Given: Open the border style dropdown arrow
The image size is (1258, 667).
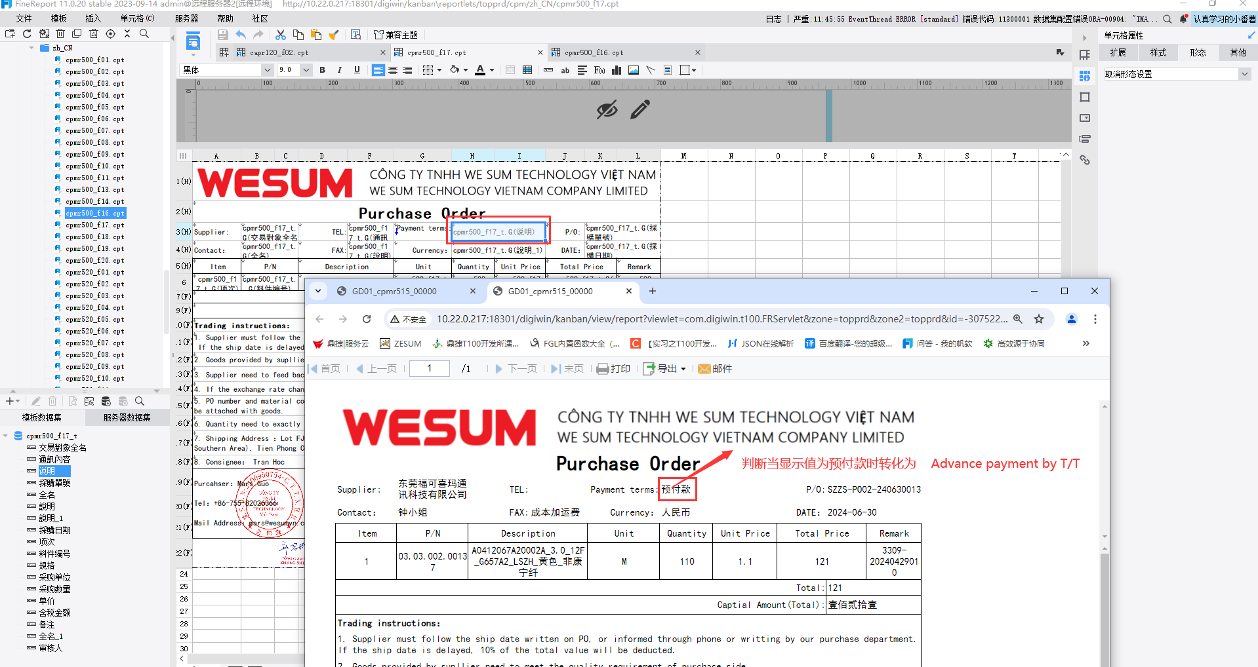Looking at the screenshot, I should tap(439, 70).
